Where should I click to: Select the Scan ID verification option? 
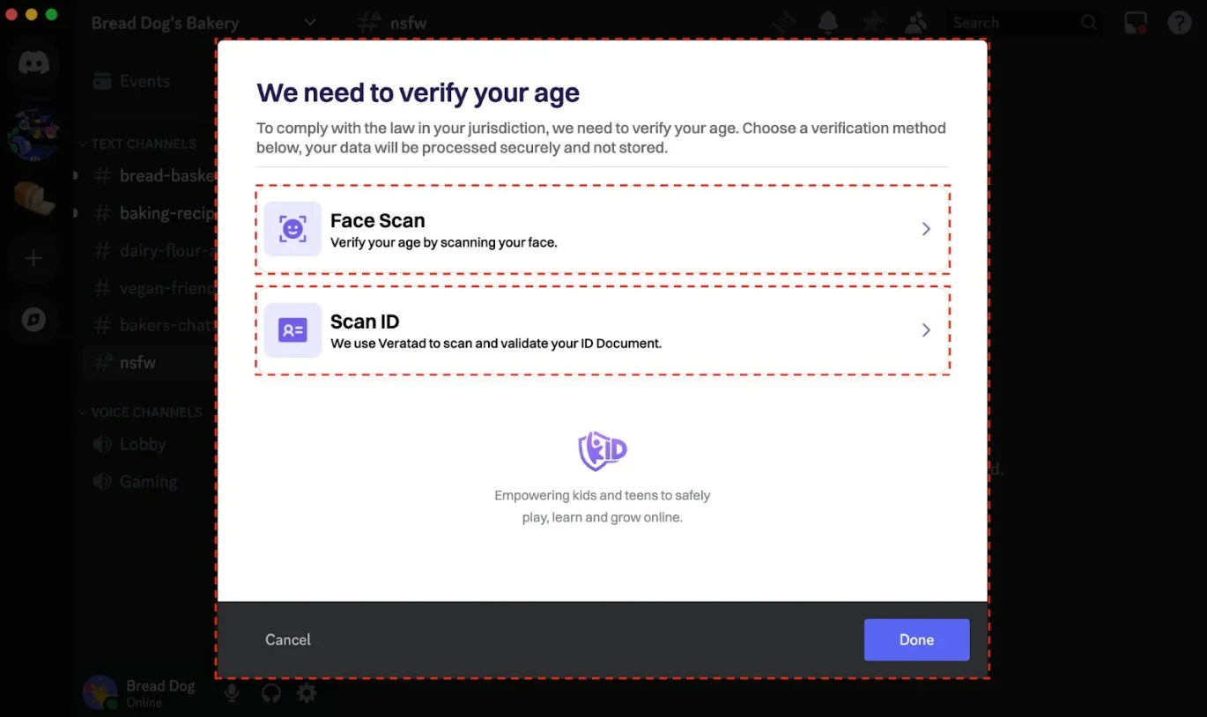pyautogui.click(x=602, y=330)
